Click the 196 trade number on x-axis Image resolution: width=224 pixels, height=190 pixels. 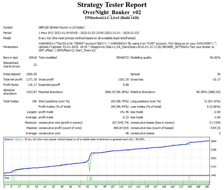click(207, 186)
